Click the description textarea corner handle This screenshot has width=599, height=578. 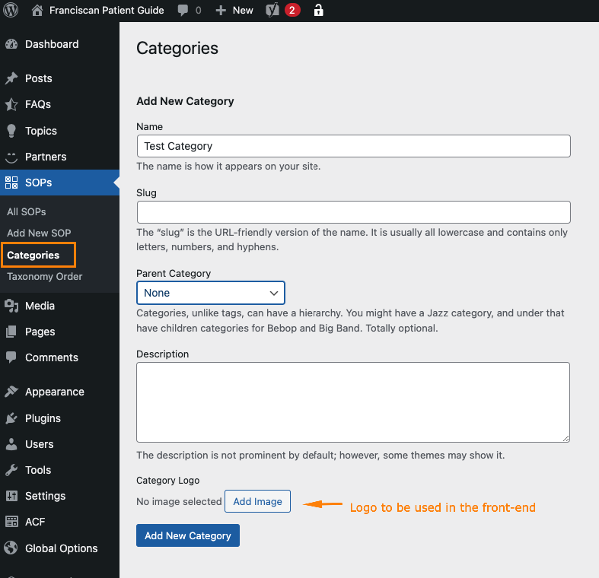tap(566, 439)
